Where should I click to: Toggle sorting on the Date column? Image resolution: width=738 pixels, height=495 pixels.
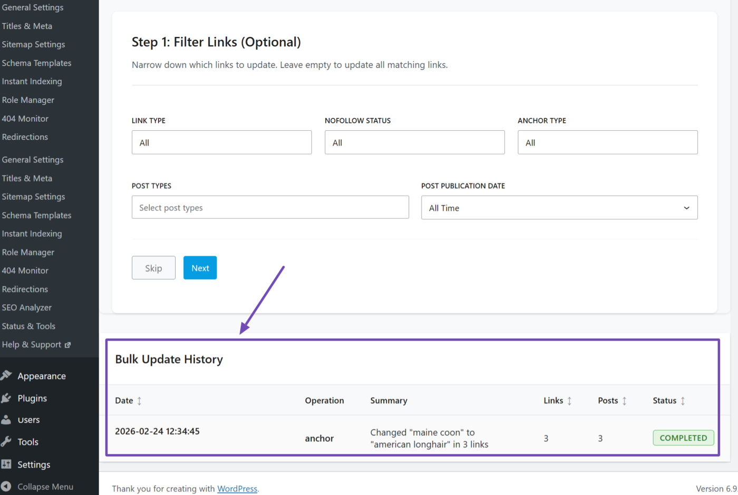pos(140,400)
